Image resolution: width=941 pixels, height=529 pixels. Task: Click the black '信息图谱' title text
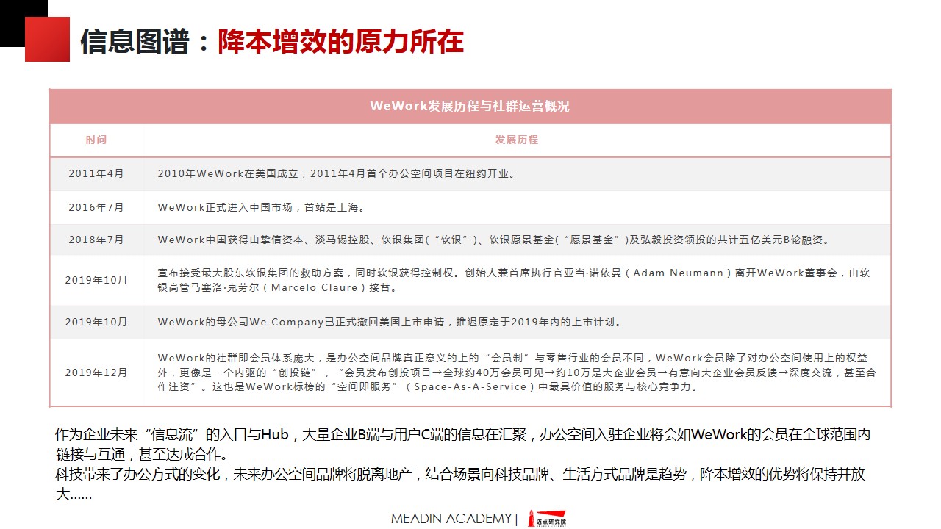[x=135, y=43]
